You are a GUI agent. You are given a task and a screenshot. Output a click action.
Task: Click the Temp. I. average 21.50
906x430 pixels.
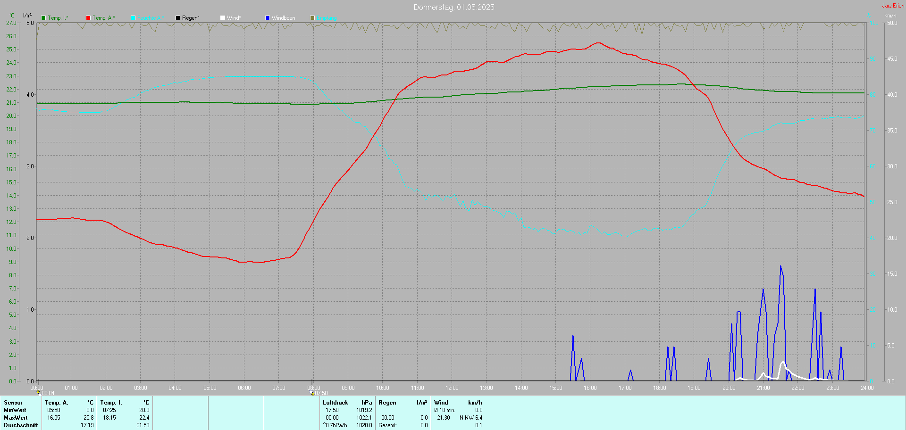(143, 425)
